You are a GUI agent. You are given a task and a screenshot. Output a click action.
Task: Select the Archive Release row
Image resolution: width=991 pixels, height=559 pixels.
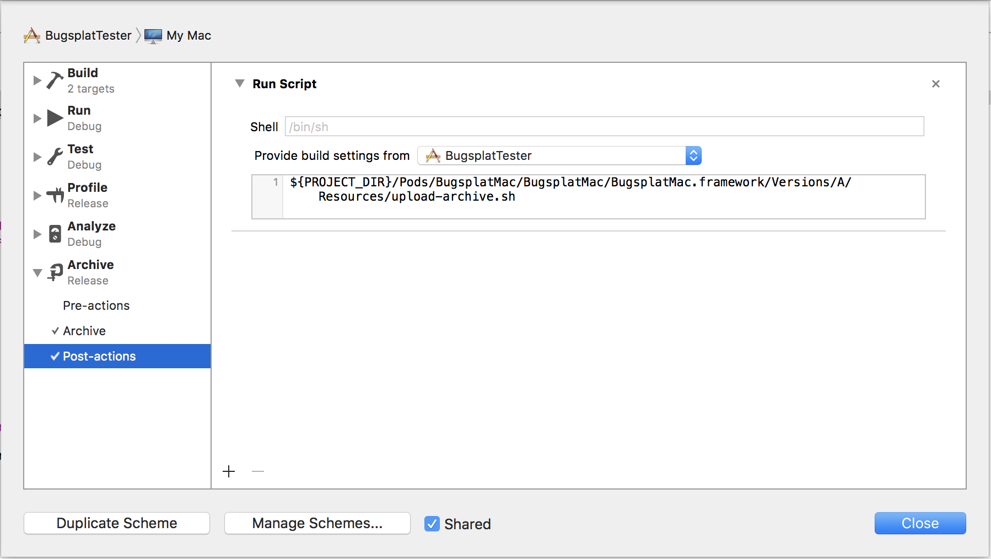point(117,273)
